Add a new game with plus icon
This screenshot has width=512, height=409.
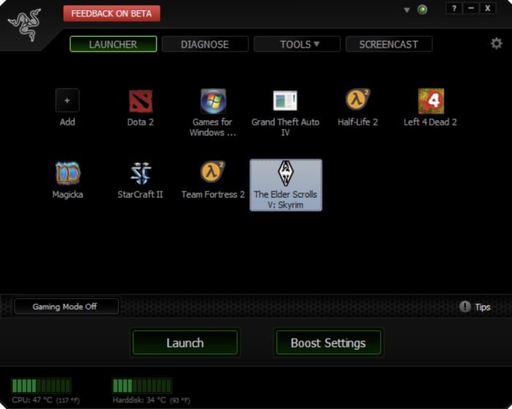click(x=67, y=101)
